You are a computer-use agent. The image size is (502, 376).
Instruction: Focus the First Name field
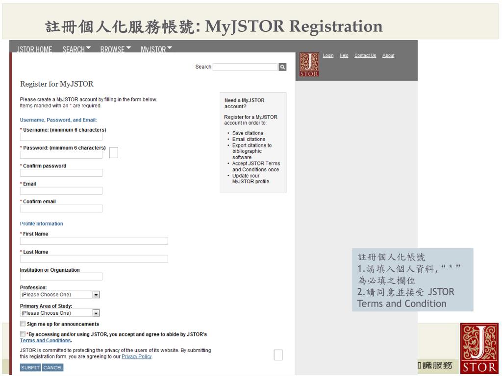pyautogui.click(x=94, y=241)
